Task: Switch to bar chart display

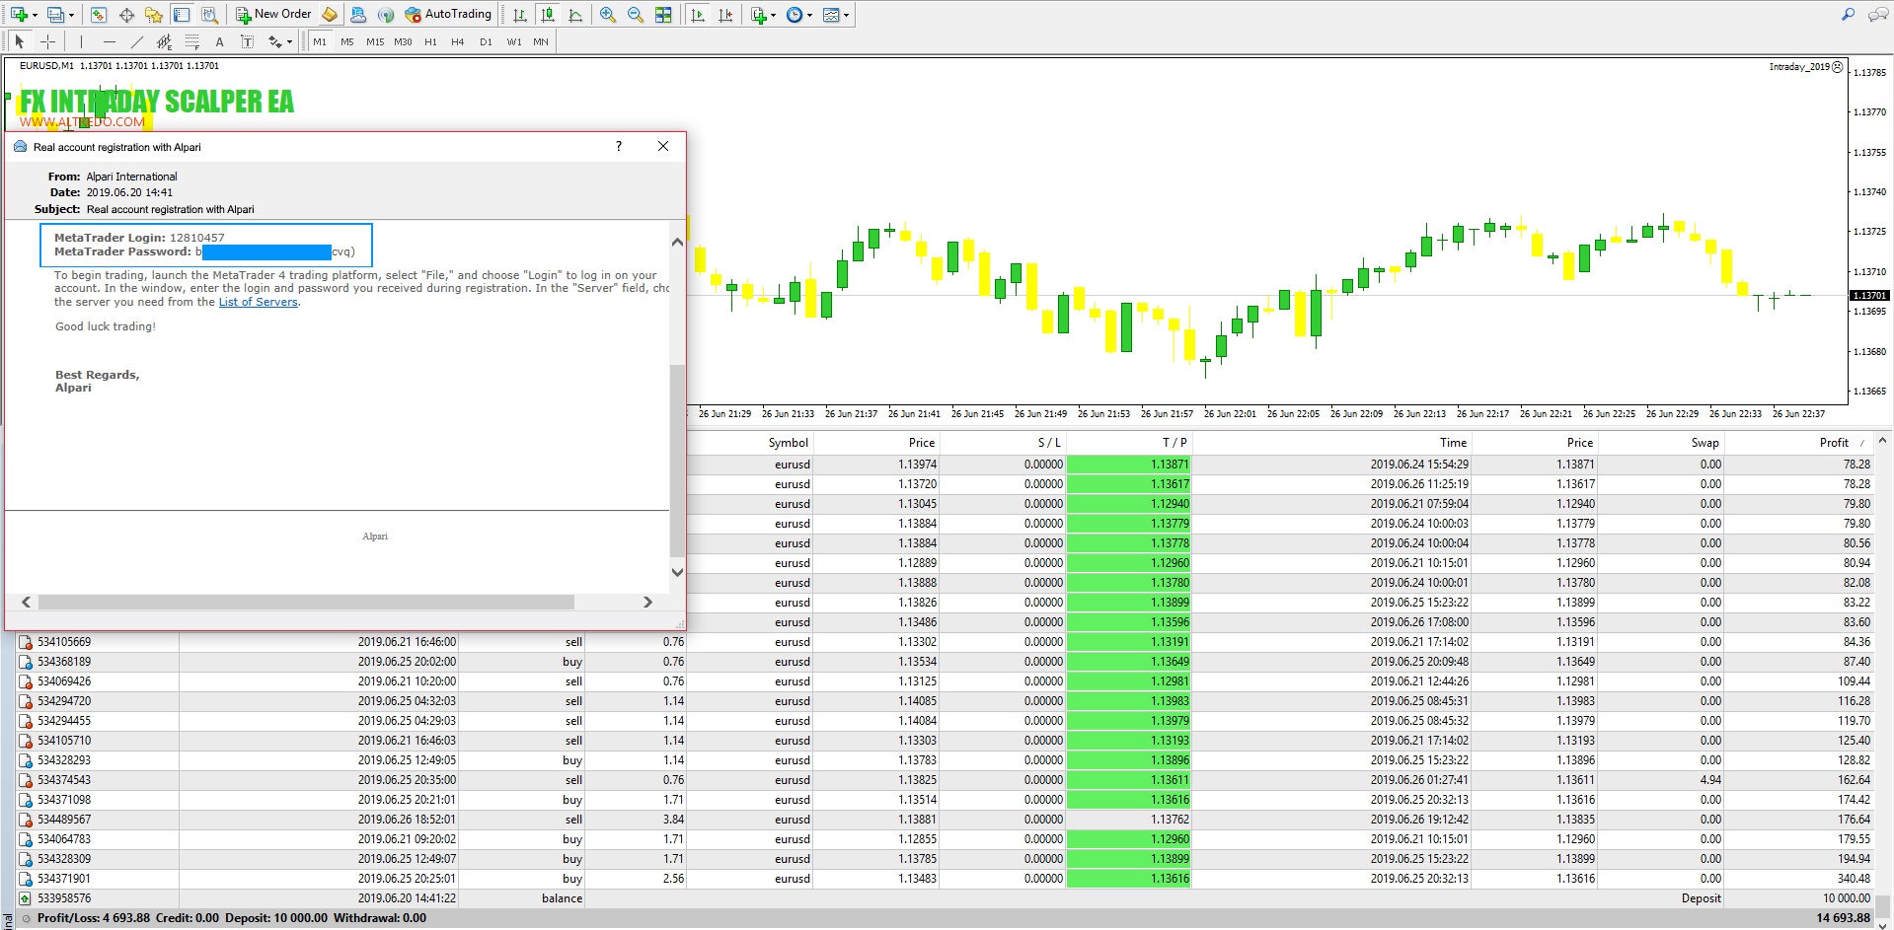Action: pos(520,15)
